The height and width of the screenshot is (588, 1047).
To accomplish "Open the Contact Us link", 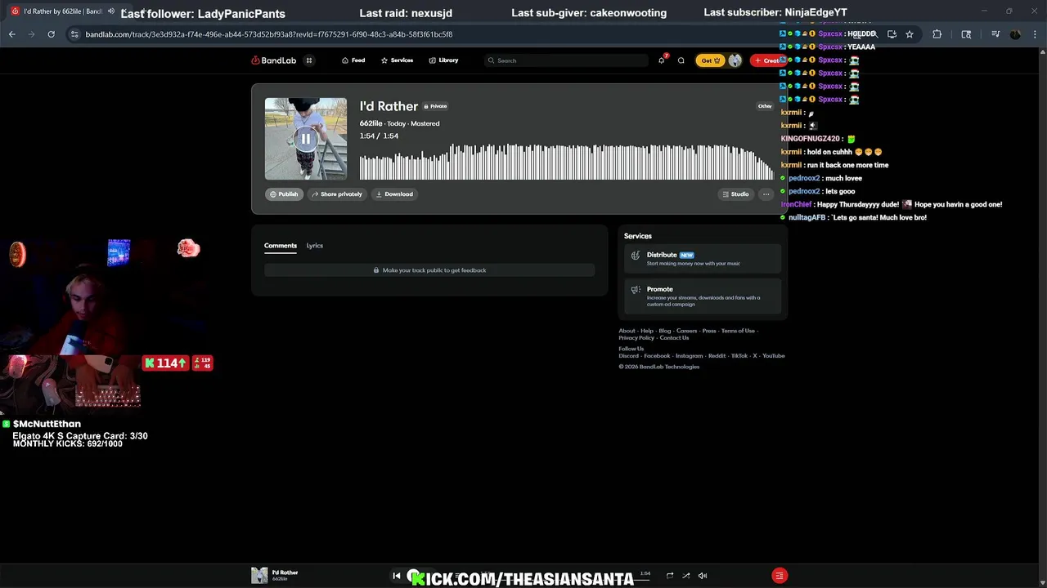I will (x=674, y=338).
